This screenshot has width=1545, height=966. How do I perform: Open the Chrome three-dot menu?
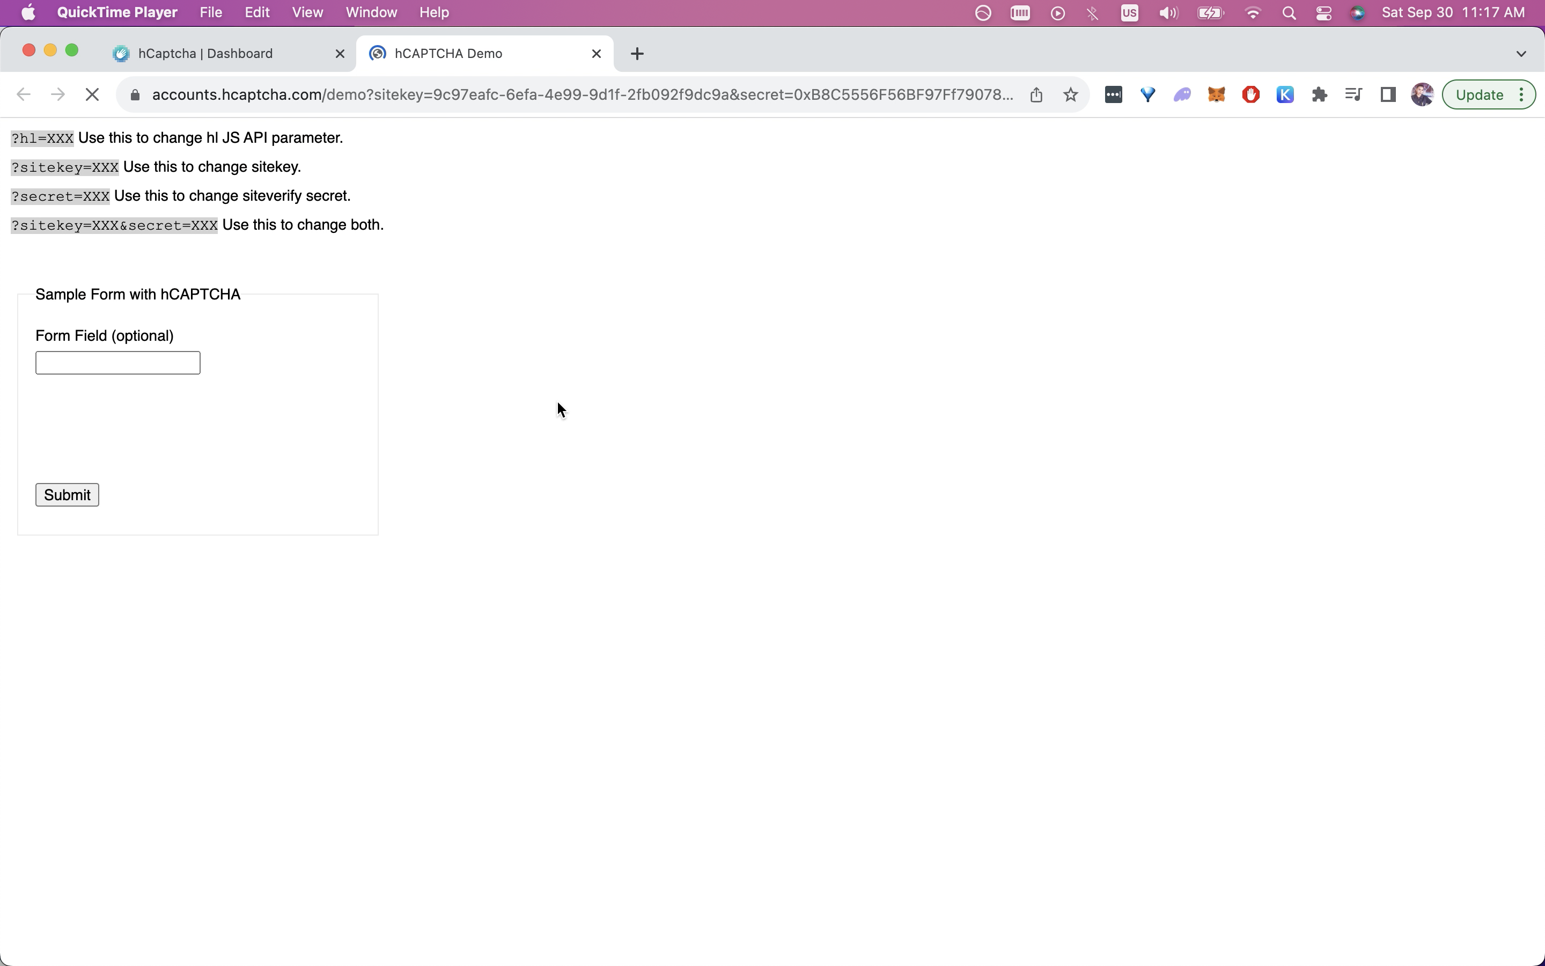(x=1522, y=94)
